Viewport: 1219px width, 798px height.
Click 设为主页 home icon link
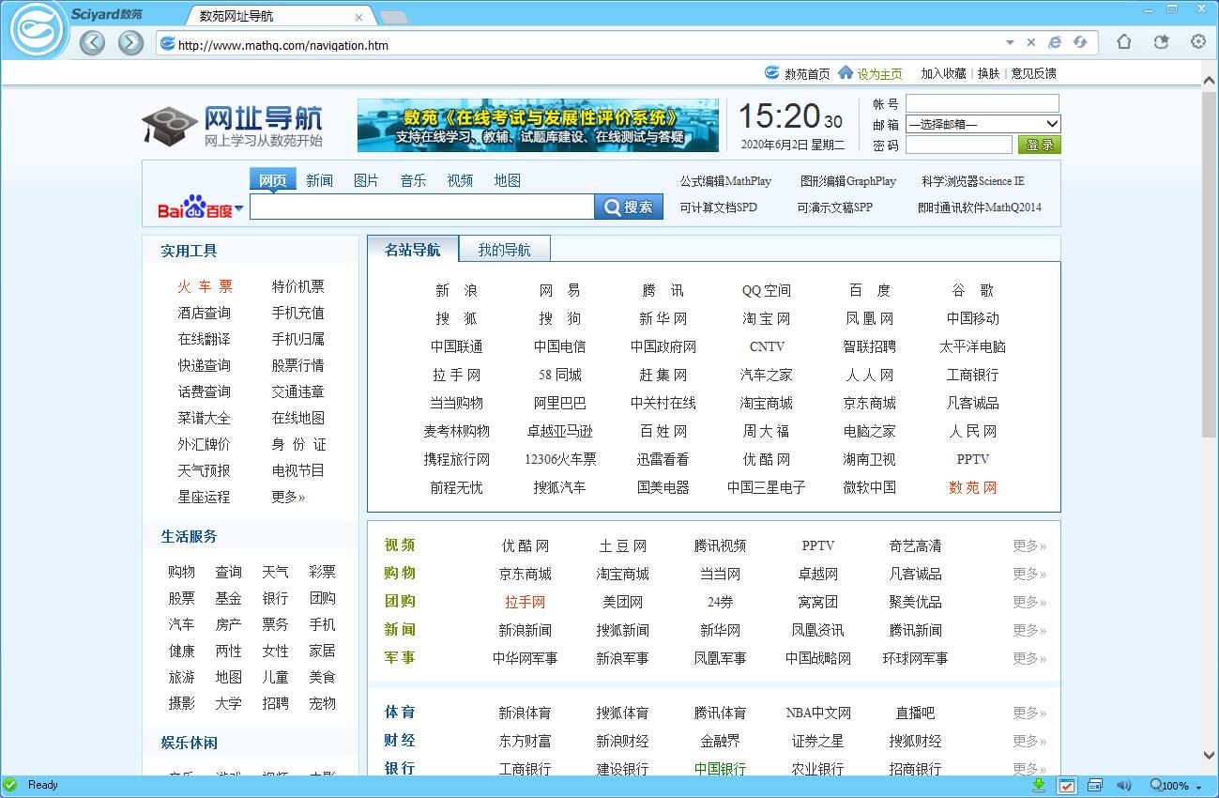tap(870, 73)
